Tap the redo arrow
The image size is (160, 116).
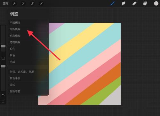point(3,101)
